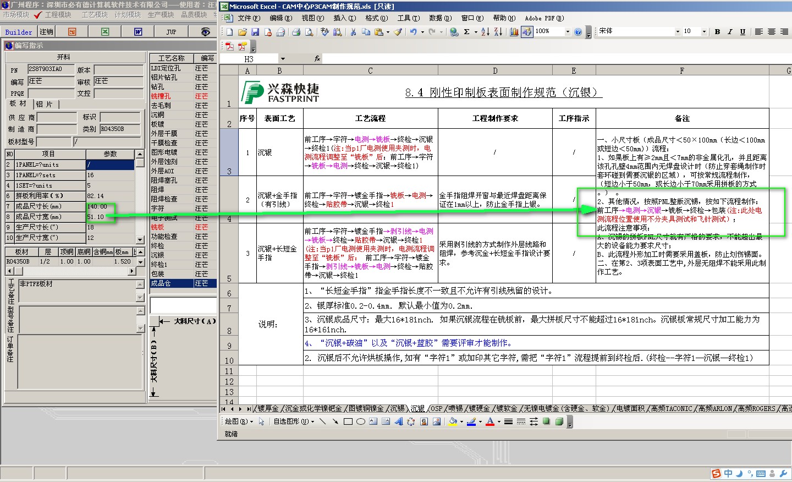Toggle Bold formatting
The image size is (792, 482).
(x=717, y=32)
